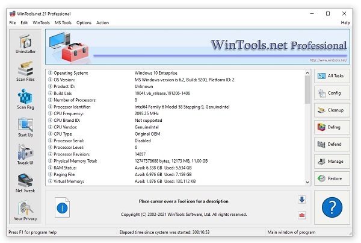This screenshot has height=243, width=361.
Task: Select the Virtual Memory row
Action: [x=175, y=181]
